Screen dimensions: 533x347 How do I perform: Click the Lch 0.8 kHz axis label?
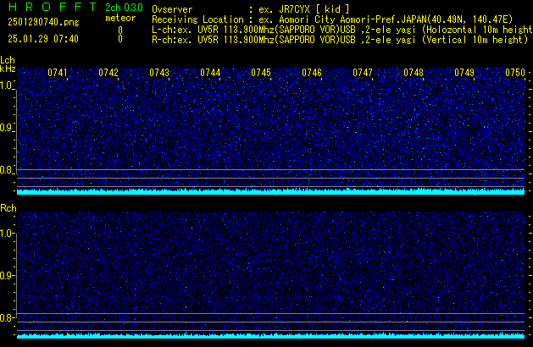[x=6, y=170]
